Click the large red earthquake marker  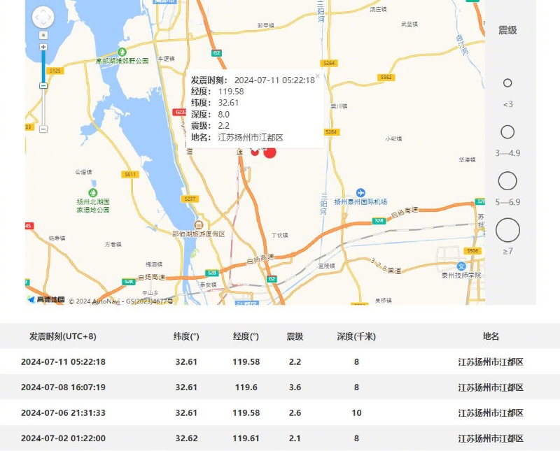click(269, 152)
